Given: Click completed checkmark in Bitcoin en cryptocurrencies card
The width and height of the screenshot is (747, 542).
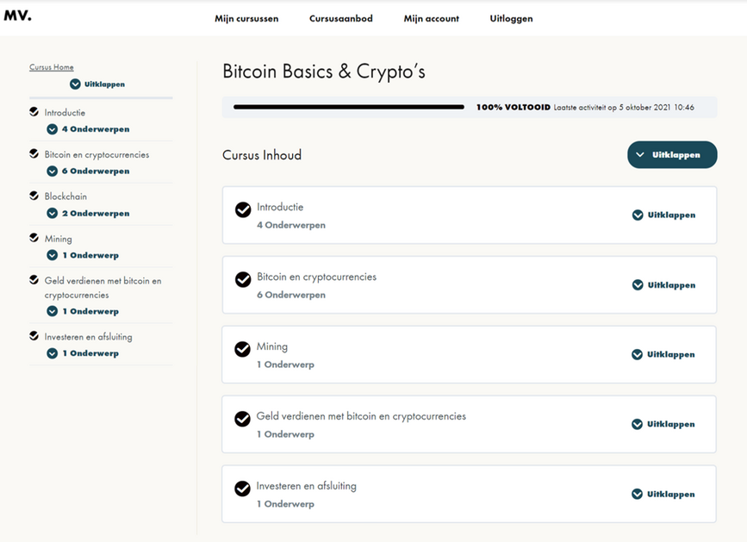Looking at the screenshot, I should coord(243,279).
